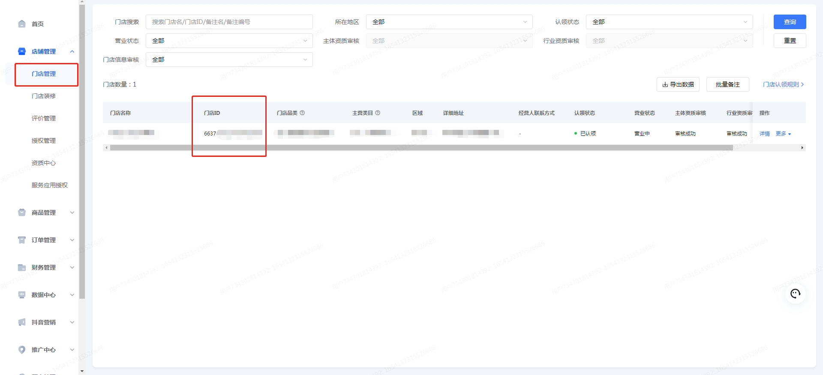This screenshot has width=823, height=375.
Task: Click the 门店名称 column header
Action: pos(120,113)
